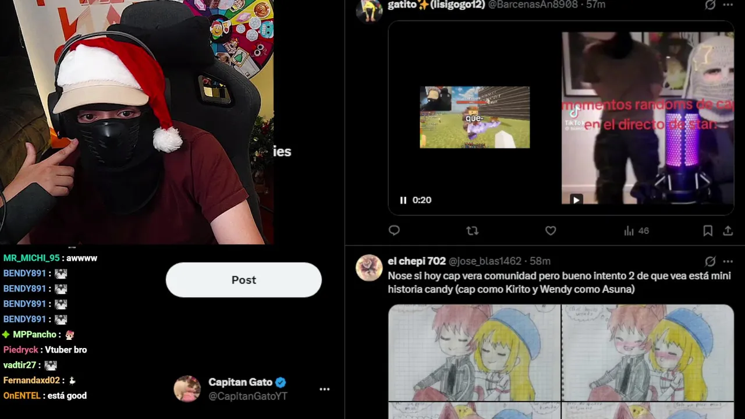Open Grok icon on gatito's post
The width and height of the screenshot is (745, 419).
point(710,5)
